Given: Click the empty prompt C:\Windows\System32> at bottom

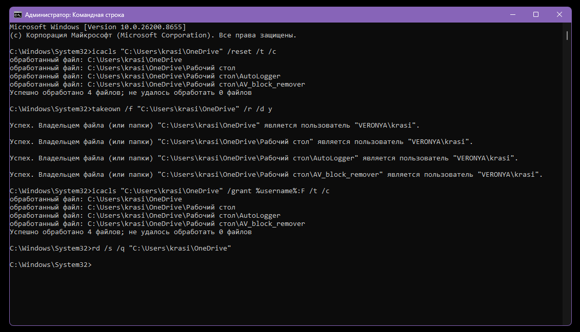Looking at the screenshot, I should (51, 265).
